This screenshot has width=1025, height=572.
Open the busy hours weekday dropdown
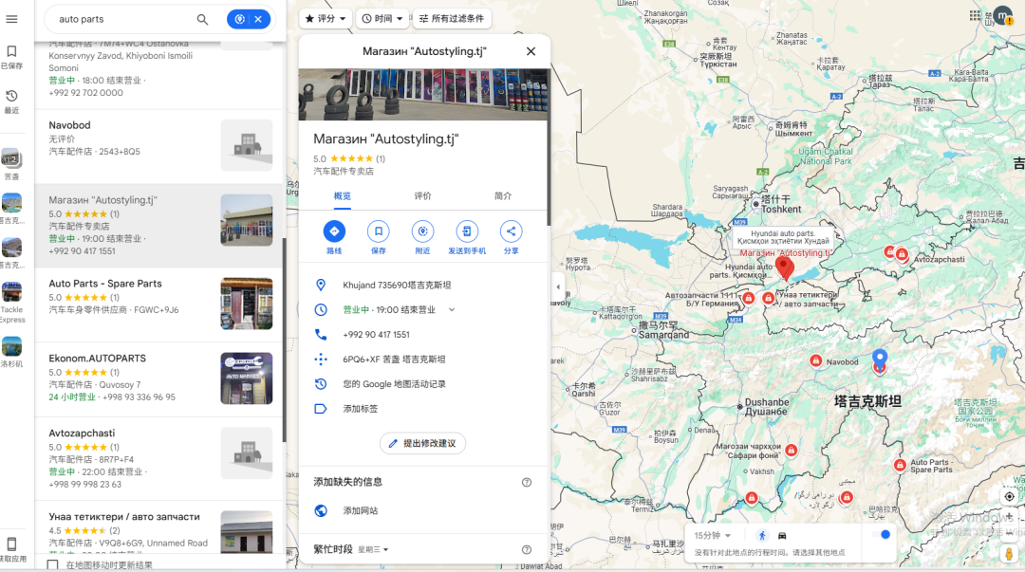373,550
